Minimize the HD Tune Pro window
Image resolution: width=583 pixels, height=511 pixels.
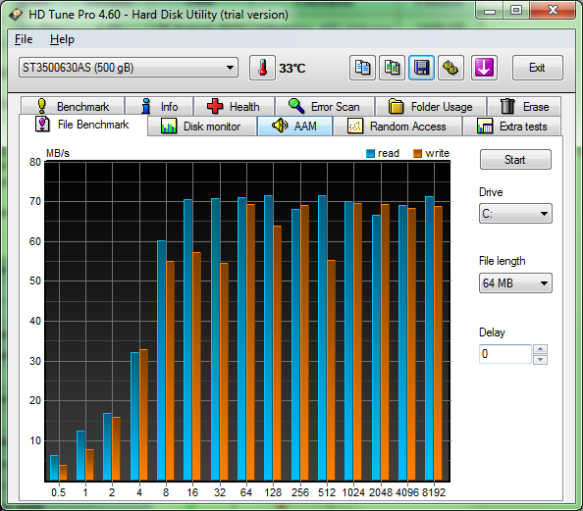490,11
